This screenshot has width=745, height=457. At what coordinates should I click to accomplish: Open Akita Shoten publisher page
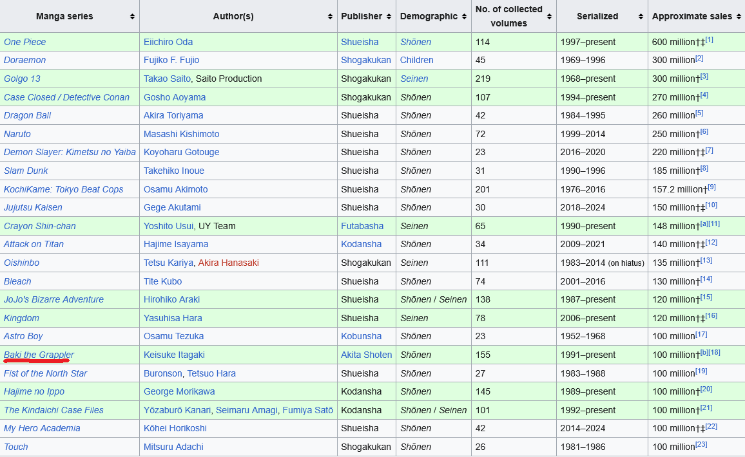click(x=366, y=355)
